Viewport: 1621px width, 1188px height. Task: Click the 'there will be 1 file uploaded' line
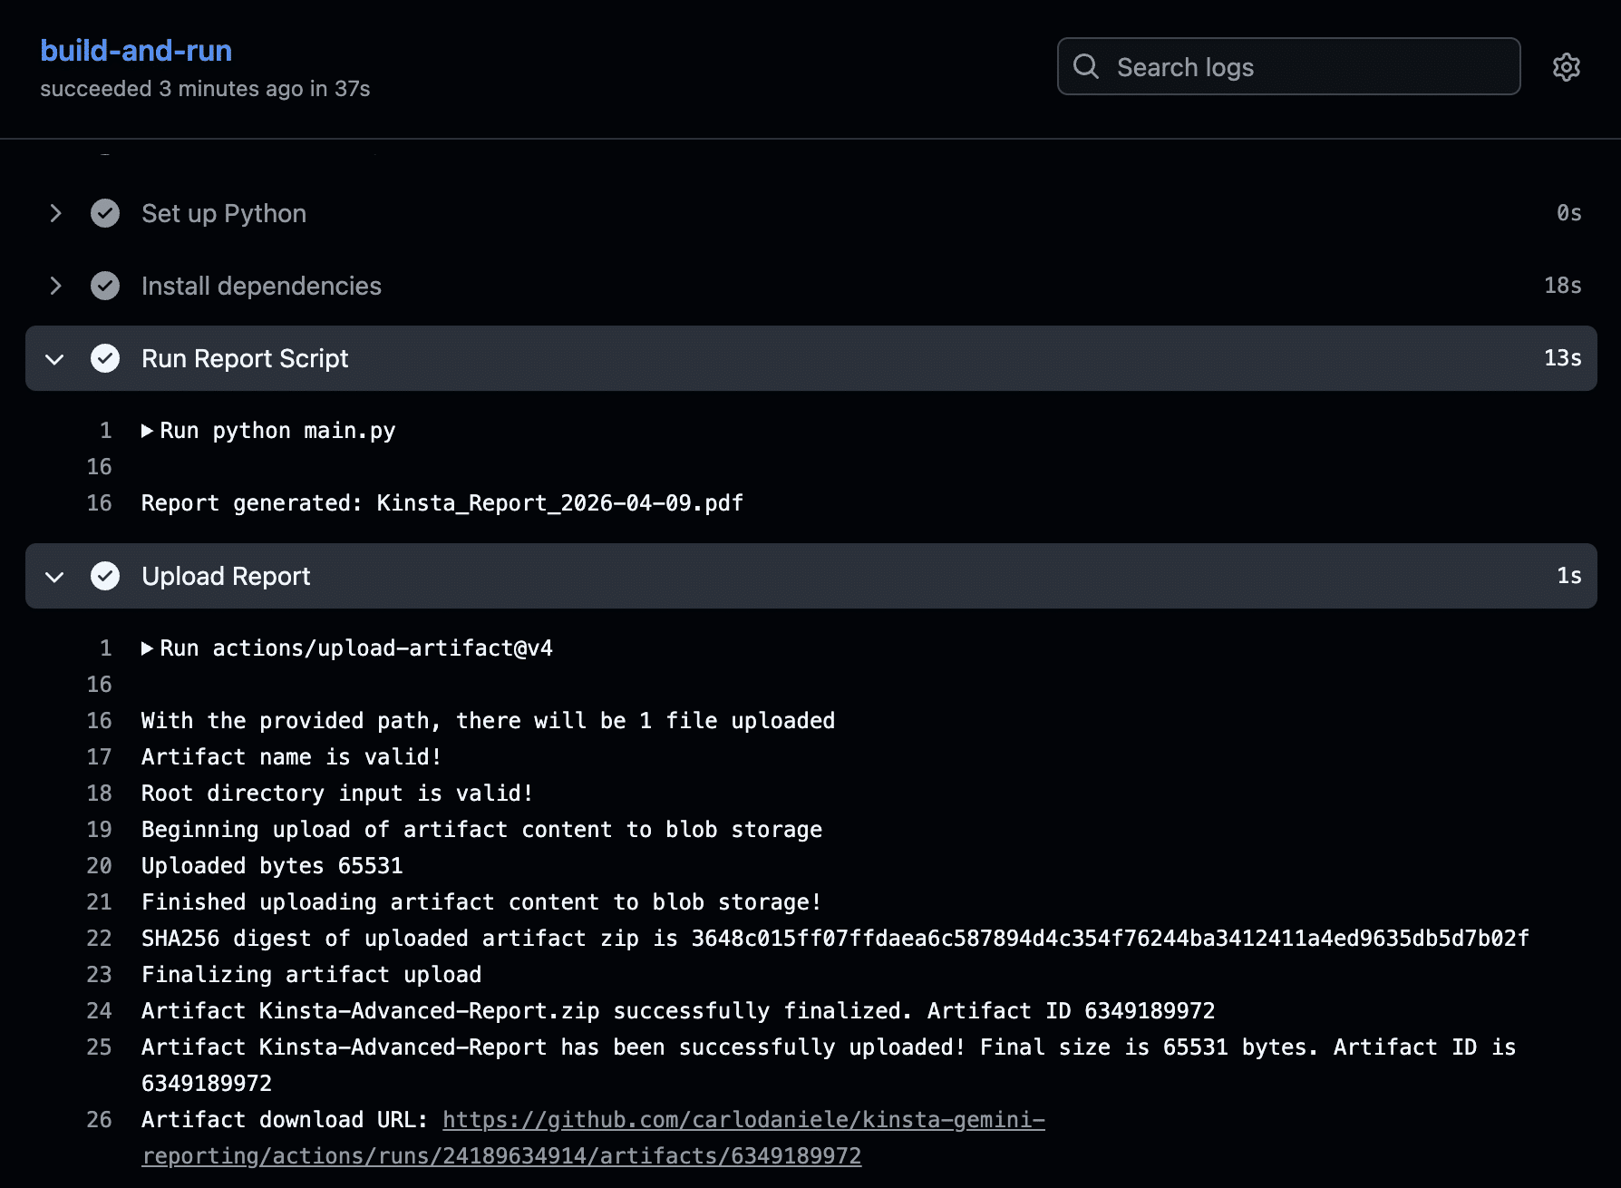(x=488, y=721)
